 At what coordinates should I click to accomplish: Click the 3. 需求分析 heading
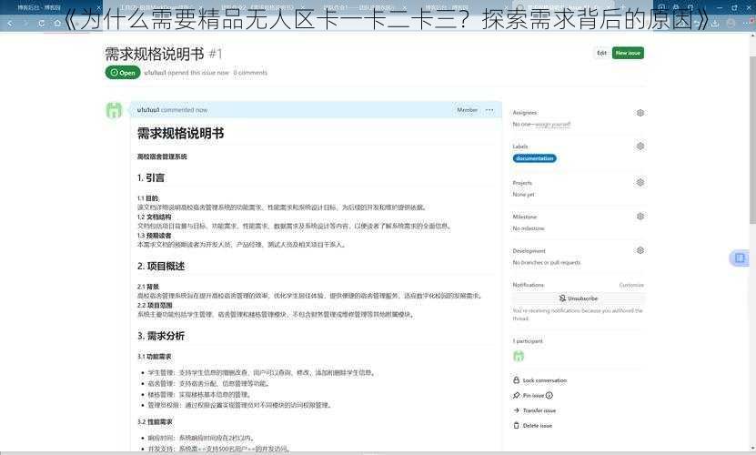pyautogui.click(x=161, y=336)
